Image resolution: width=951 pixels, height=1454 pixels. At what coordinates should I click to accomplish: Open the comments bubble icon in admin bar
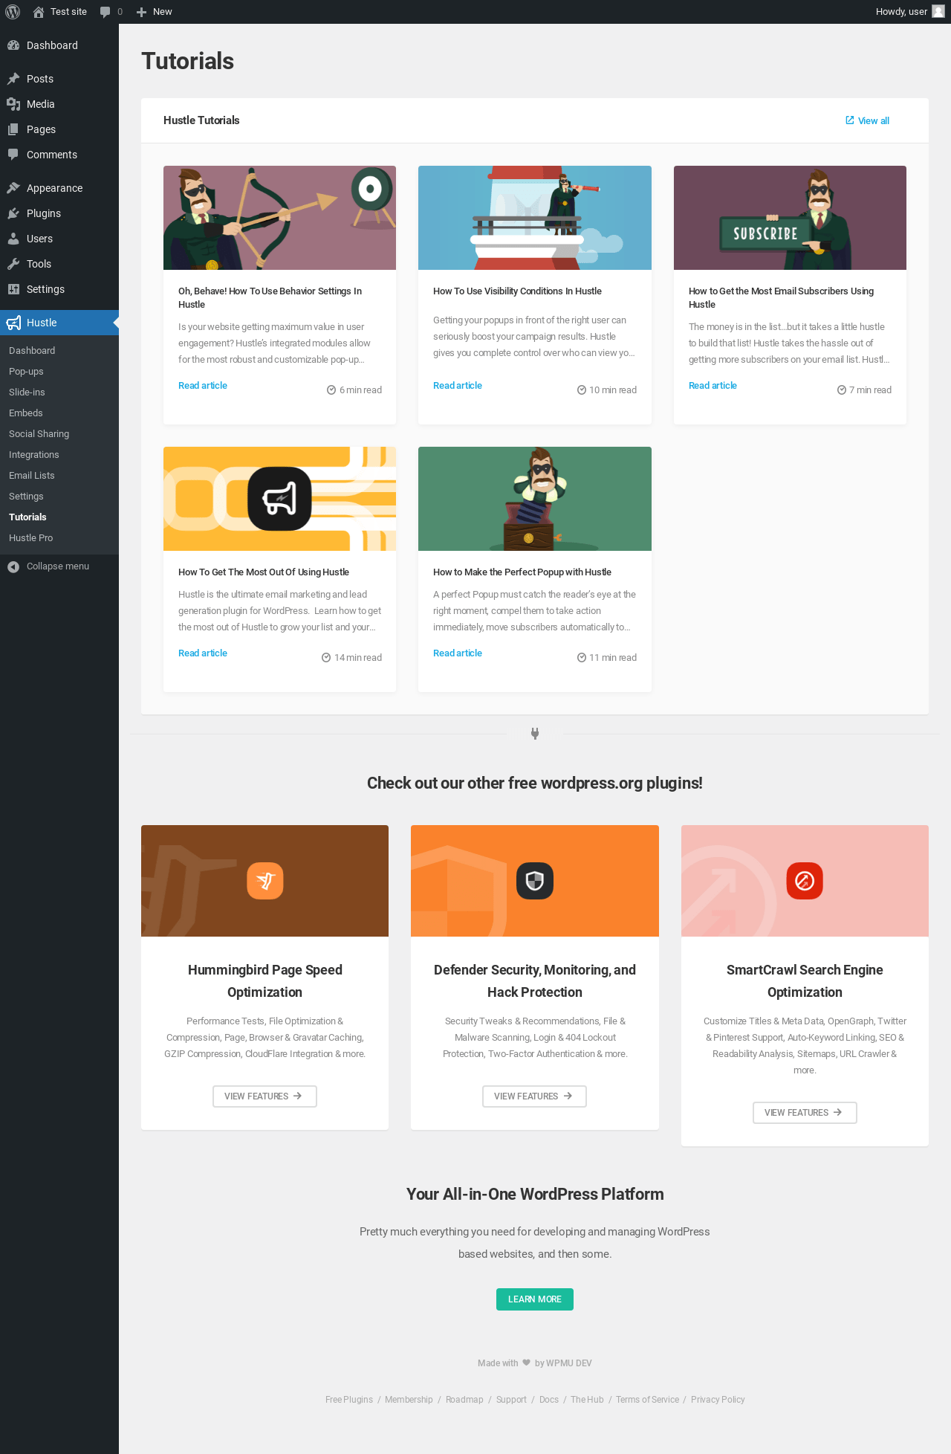(106, 12)
